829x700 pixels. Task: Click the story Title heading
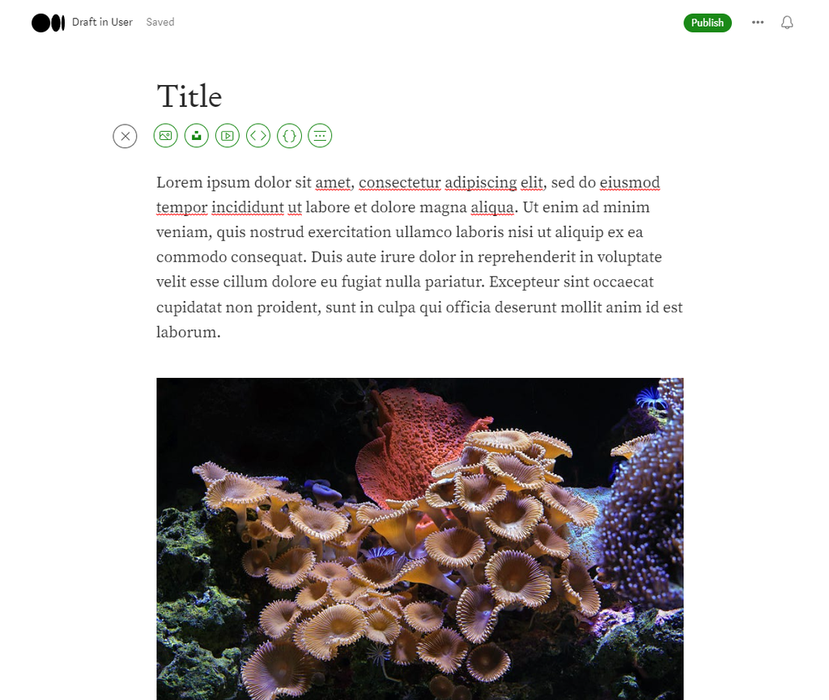coord(189,96)
